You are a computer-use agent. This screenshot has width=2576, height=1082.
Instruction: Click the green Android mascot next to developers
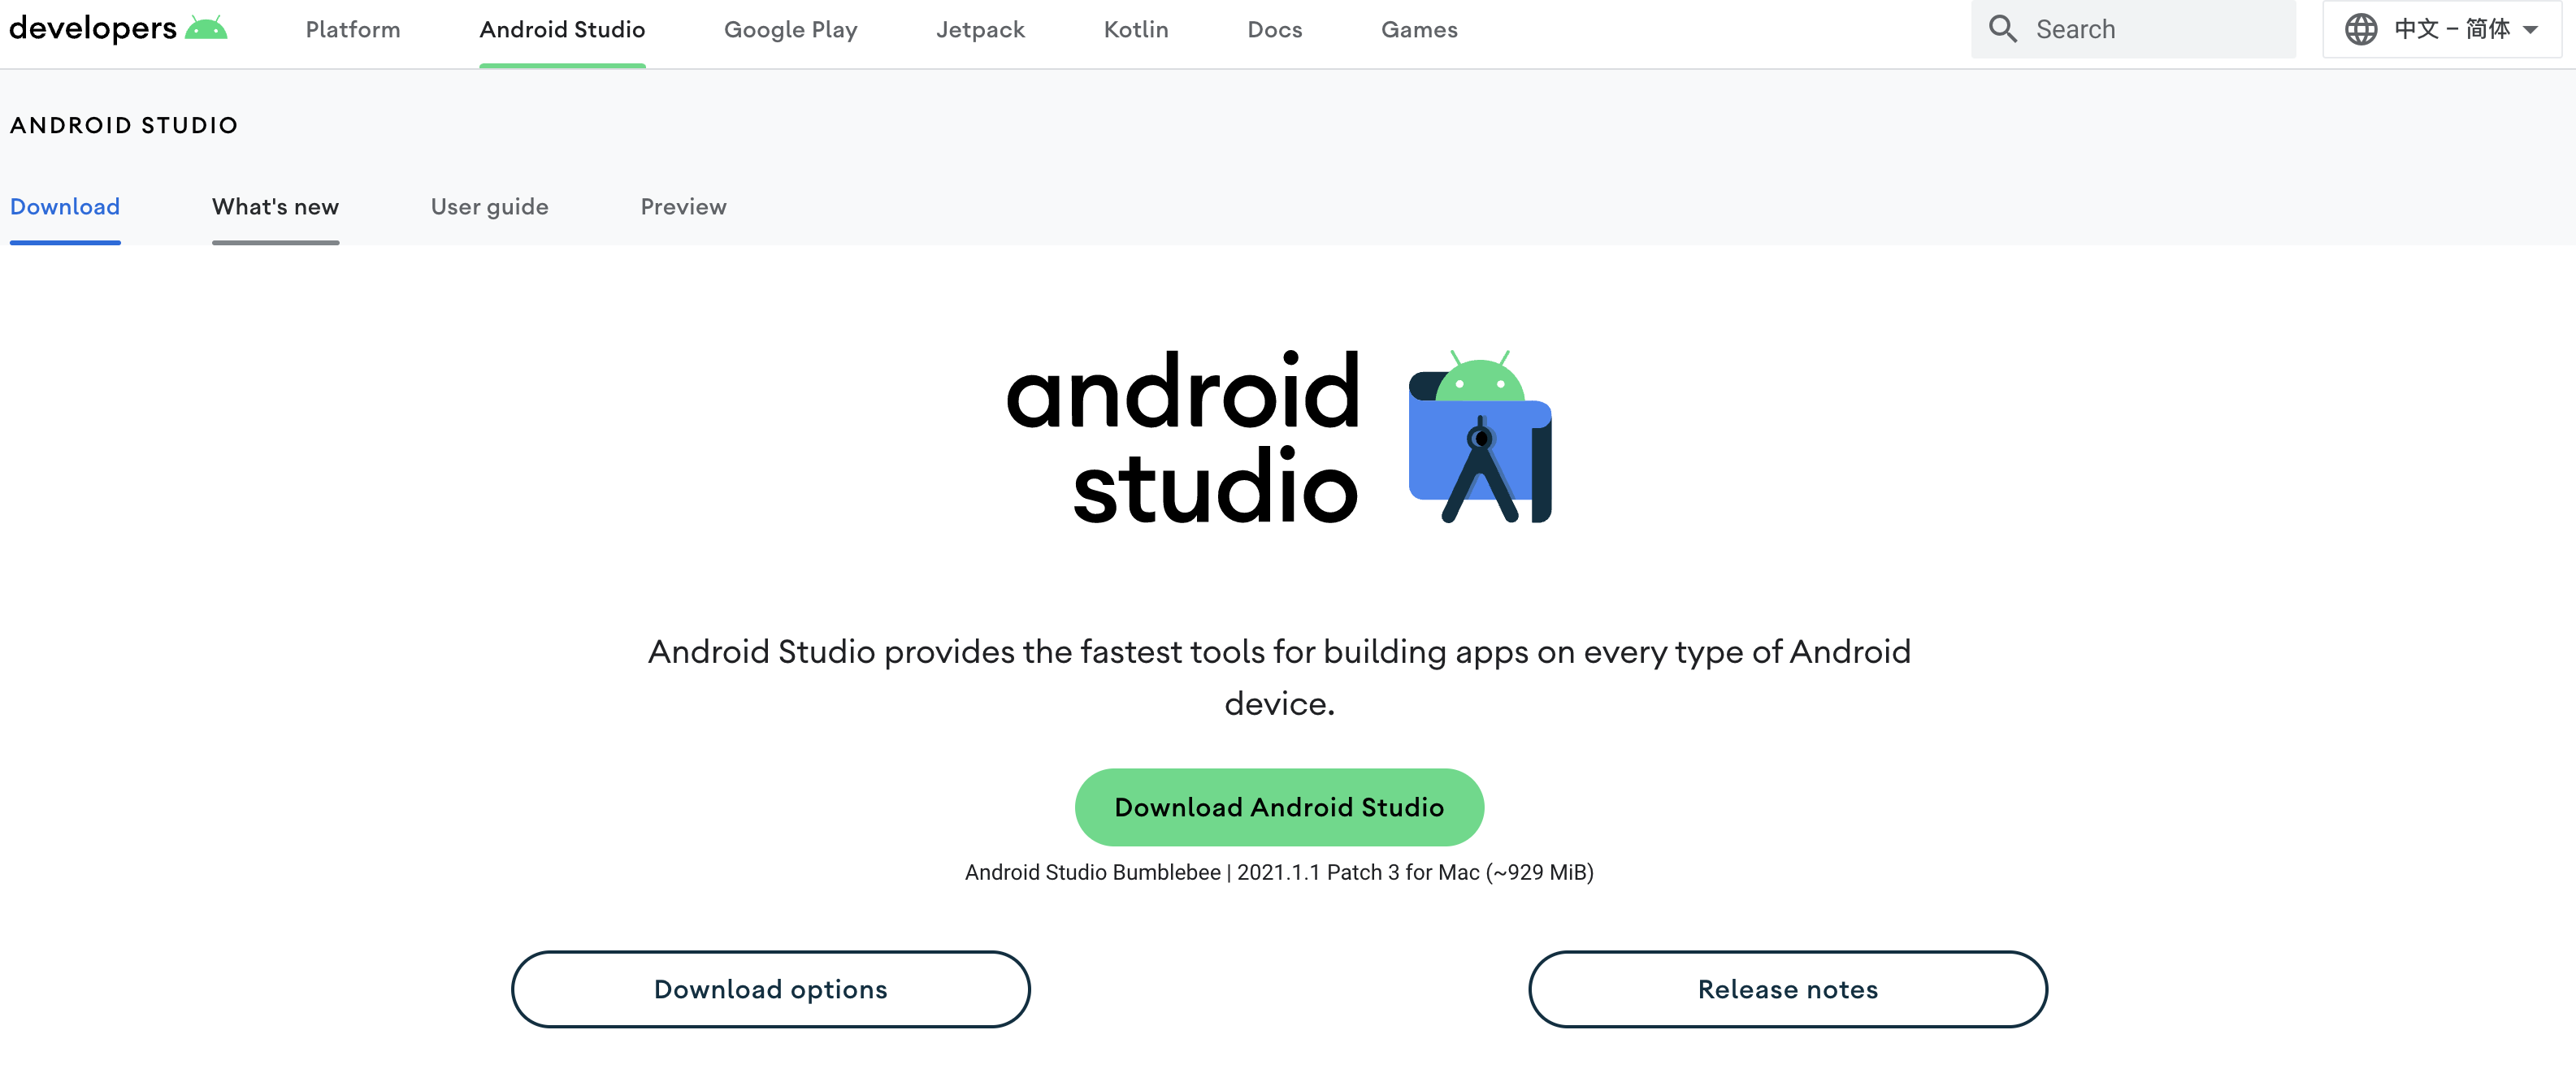207,27
